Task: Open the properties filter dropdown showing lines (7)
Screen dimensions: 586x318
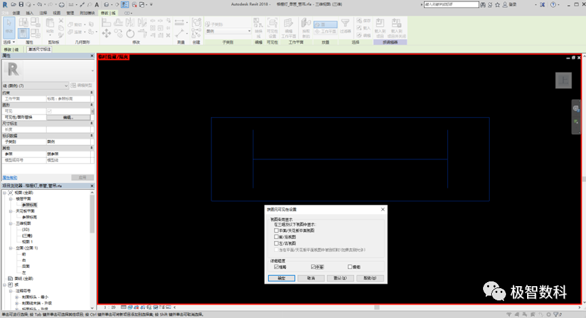Action: [x=35, y=85]
